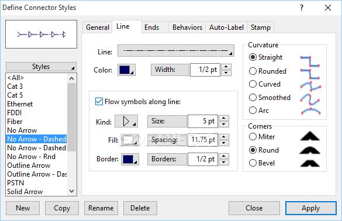
Task: Select the No Arrow - Rnd style
Action: [36, 157]
